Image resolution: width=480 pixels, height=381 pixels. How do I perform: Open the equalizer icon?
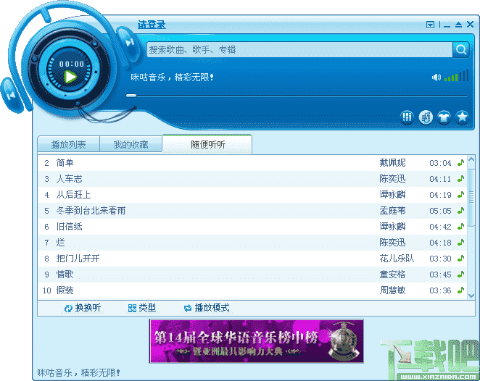click(407, 117)
